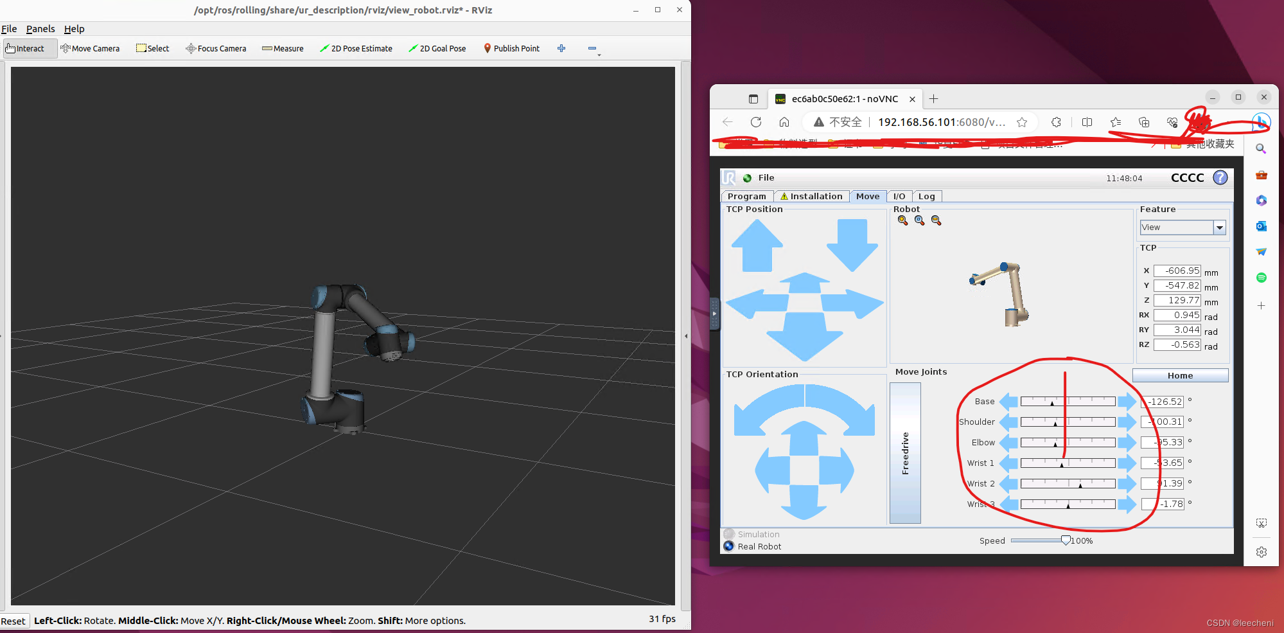Image resolution: width=1284 pixels, height=633 pixels.
Task: Decrease Elbow joint with left arrow
Action: (x=1009, y=443)
